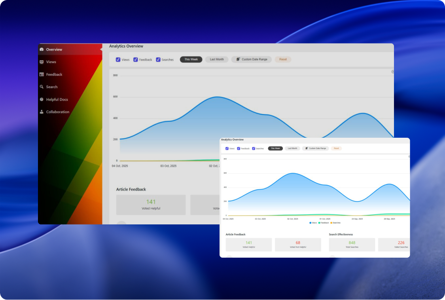The width and height of the screenshot is (445, 300).
Task: Click the blue Views legend dot below small chart
Action: [x=311, y=223]
